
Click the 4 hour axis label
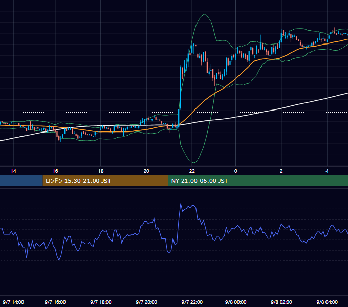pos(327,171)
